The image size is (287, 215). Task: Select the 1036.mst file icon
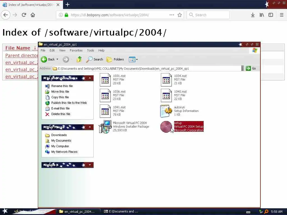click(105, 95)
